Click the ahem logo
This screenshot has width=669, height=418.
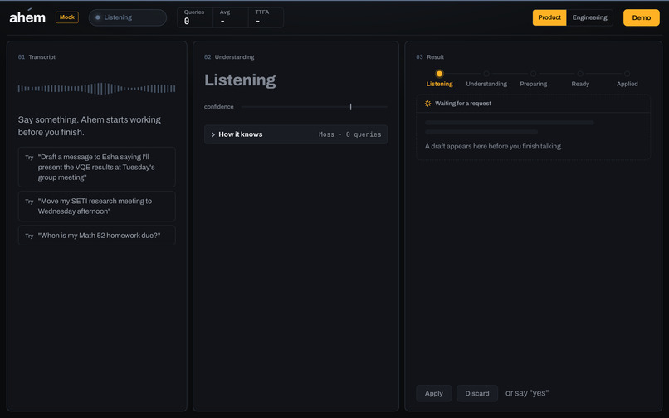pyautogui.click(x=27, y=17)
